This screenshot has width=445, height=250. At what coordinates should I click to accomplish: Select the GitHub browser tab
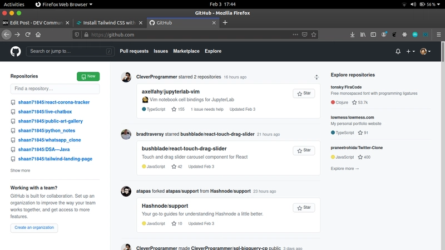[x=183, y=23]
